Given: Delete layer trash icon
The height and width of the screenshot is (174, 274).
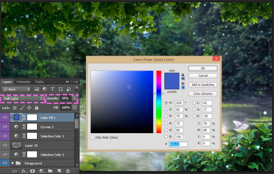Looking at the screenshot, I should (68, 171).
